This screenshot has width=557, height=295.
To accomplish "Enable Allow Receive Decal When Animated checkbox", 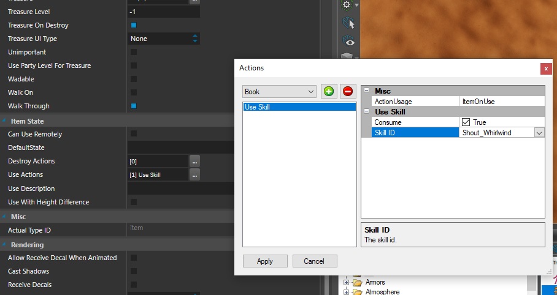I will (x=134, y=258).
